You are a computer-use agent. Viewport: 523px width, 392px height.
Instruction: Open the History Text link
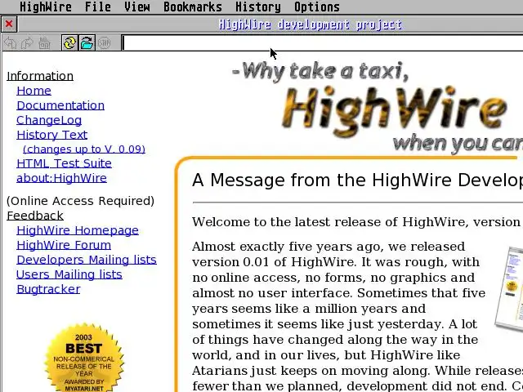52,135
